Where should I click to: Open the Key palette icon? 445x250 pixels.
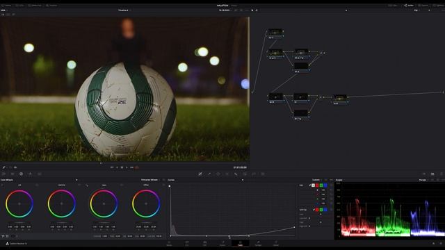point(254,174)
